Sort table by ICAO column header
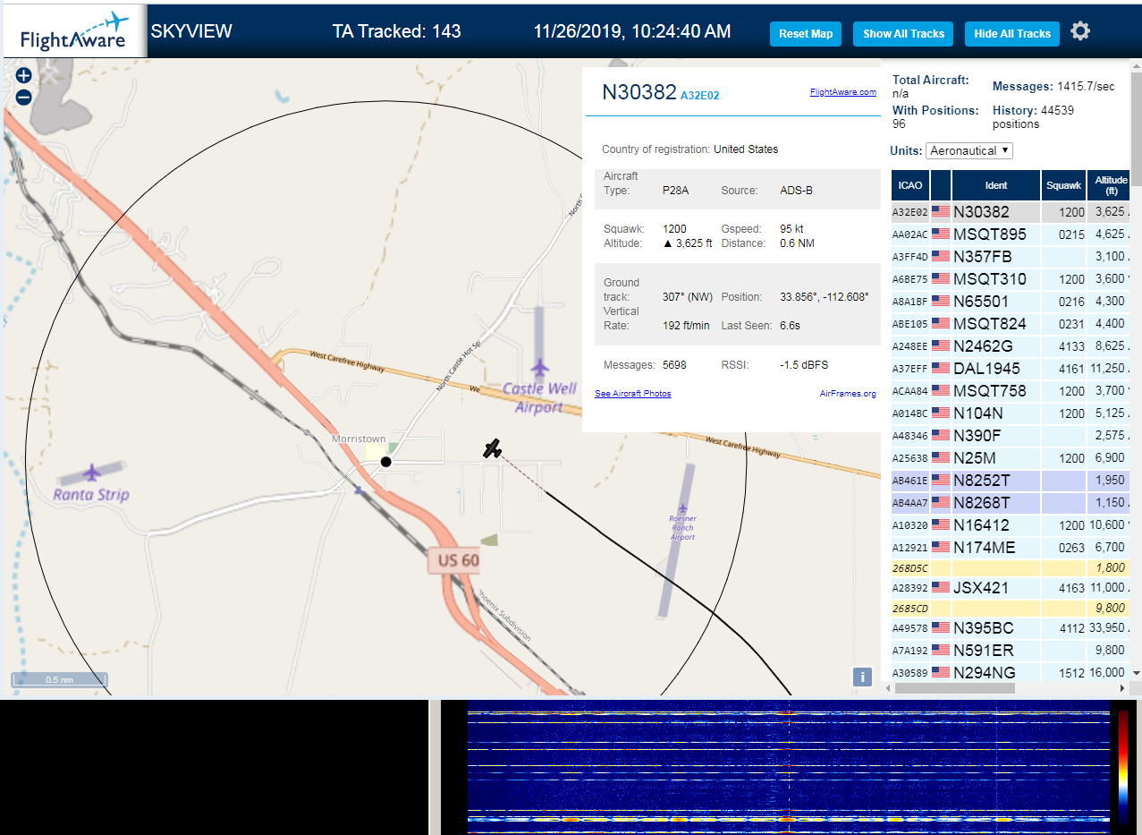The height and width of the screenshot is (835, 1142). point(910,185)
